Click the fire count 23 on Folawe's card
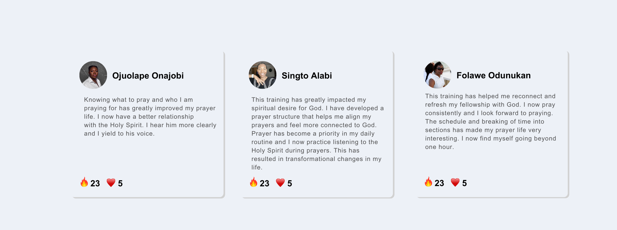Screen dimensions: 617x230 [x=439, y=183]
